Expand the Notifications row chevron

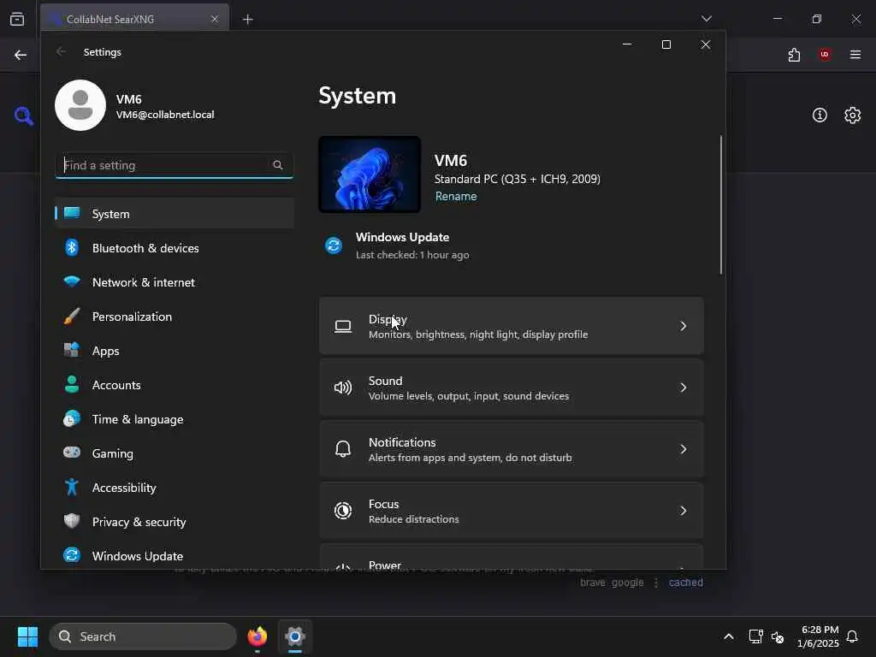coord(683,448)
